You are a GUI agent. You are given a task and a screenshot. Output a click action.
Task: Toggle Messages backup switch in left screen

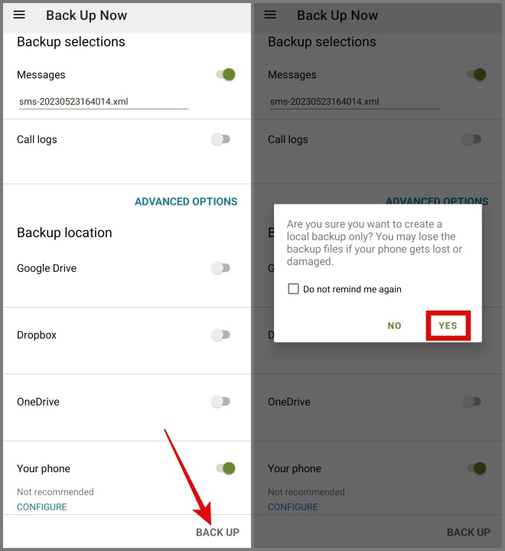224,74
